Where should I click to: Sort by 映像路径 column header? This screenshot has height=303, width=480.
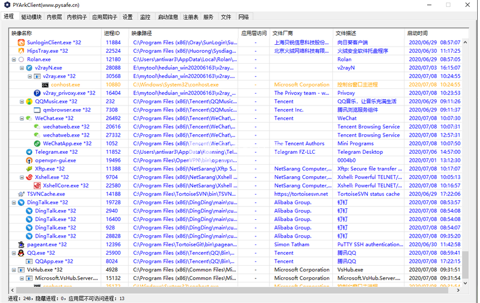(x=183, y=33)
